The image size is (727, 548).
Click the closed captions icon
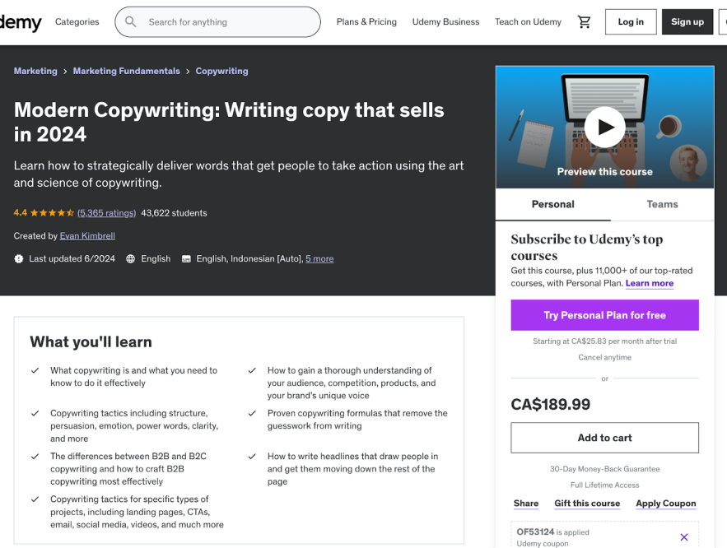186,258
